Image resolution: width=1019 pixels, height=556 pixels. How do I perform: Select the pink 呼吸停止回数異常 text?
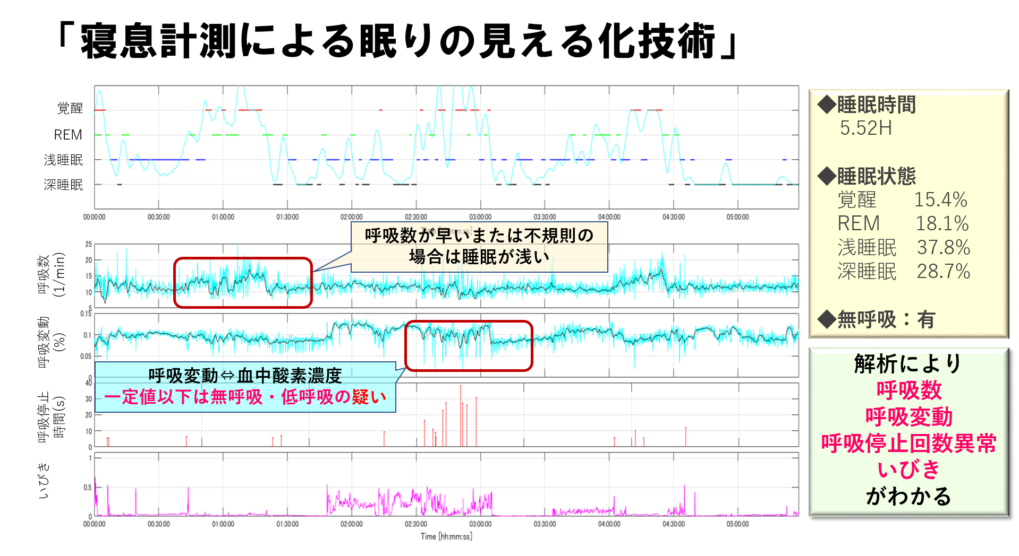coord(908,444)
